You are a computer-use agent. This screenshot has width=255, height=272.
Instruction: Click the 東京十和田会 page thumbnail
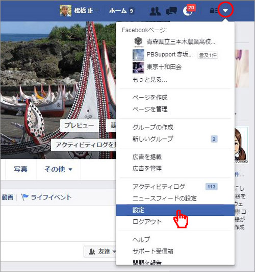tap(138, 67)
